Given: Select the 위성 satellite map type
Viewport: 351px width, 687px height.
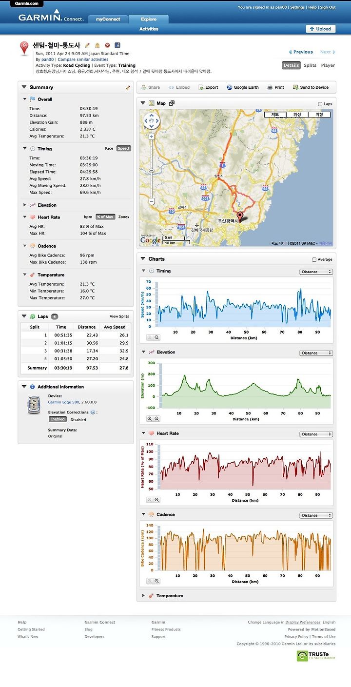Looking at the screenshot, I should click(x=297, y=115).
